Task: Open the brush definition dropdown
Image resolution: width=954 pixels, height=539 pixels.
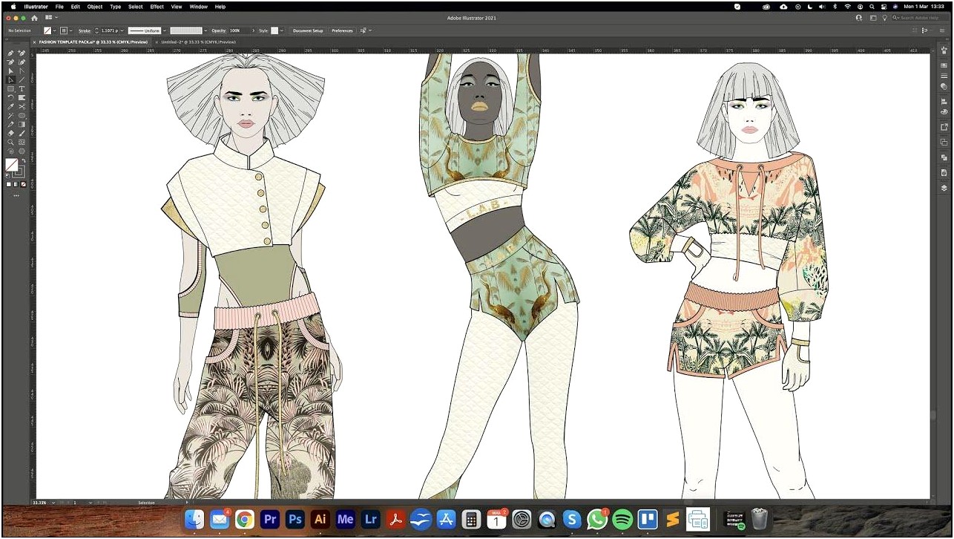Action: pos(205,30)
